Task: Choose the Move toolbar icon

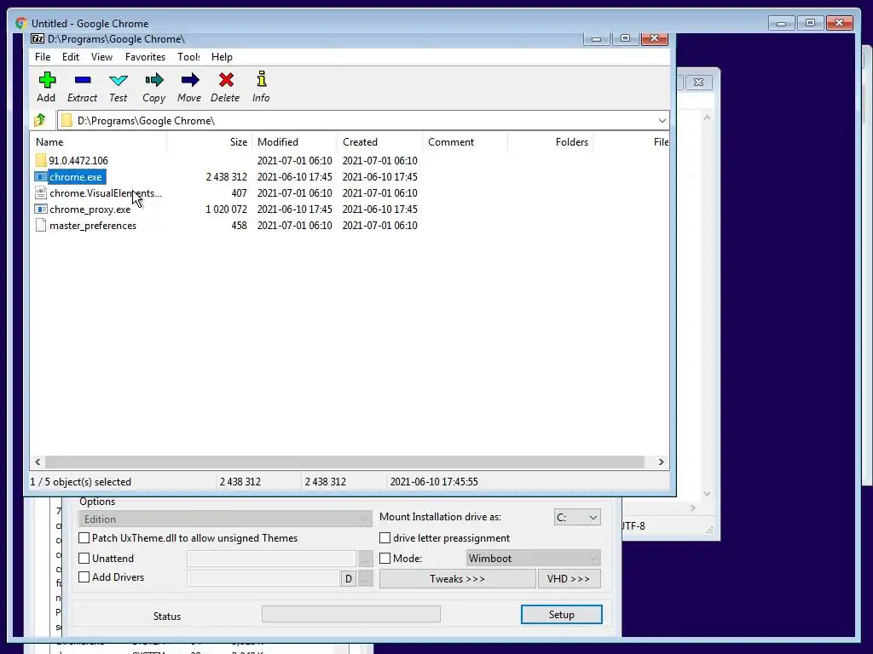Action: click(190, 80)
